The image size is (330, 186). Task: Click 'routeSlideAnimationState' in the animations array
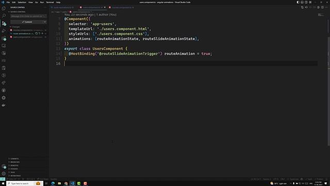tap(169, 39)
